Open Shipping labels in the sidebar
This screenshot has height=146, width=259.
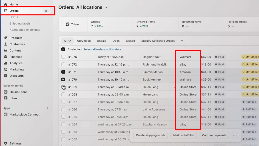(20, 23)
